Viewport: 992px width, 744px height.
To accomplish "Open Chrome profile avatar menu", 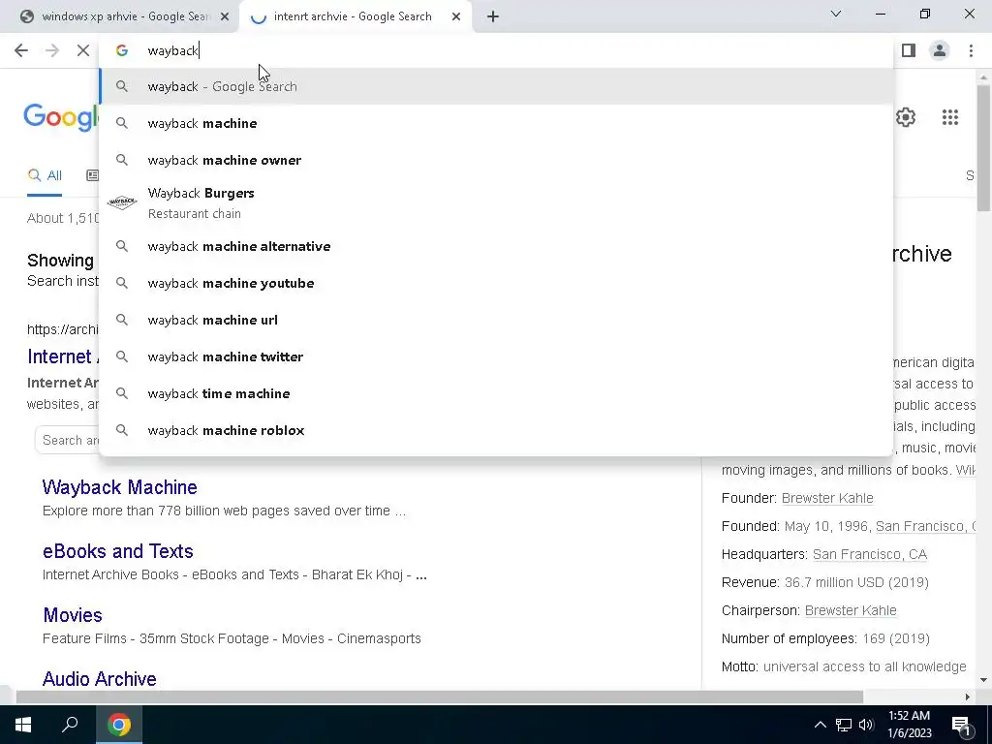I will tap(940, 50).
